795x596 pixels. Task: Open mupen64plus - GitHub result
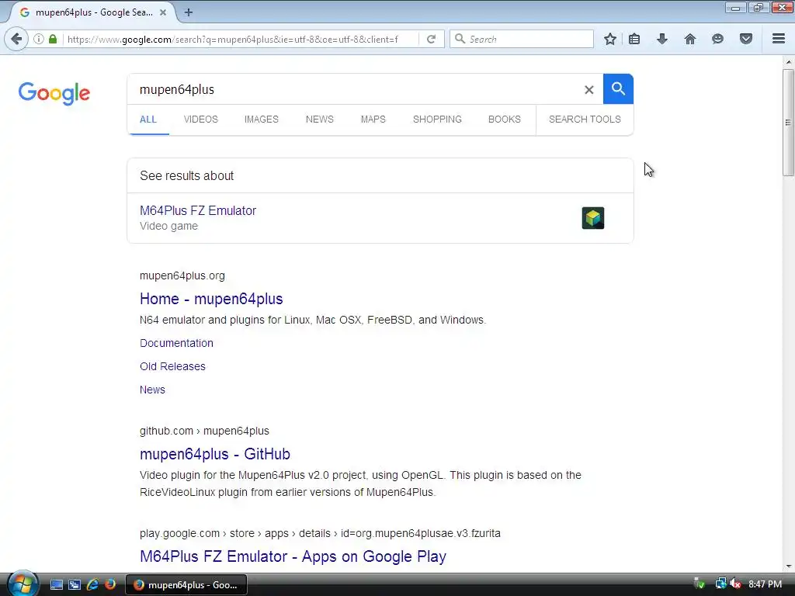tap(215, 454)
